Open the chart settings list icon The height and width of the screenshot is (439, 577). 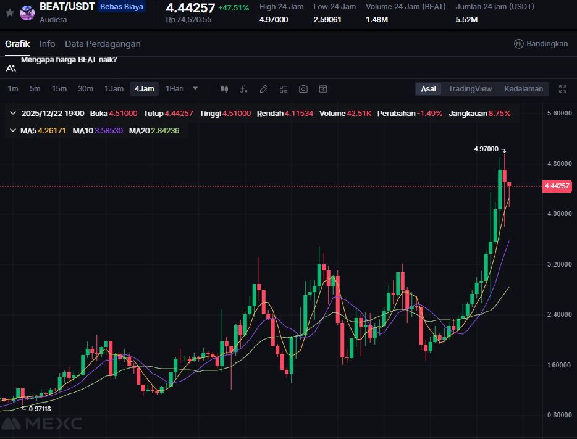coord(284,89)
